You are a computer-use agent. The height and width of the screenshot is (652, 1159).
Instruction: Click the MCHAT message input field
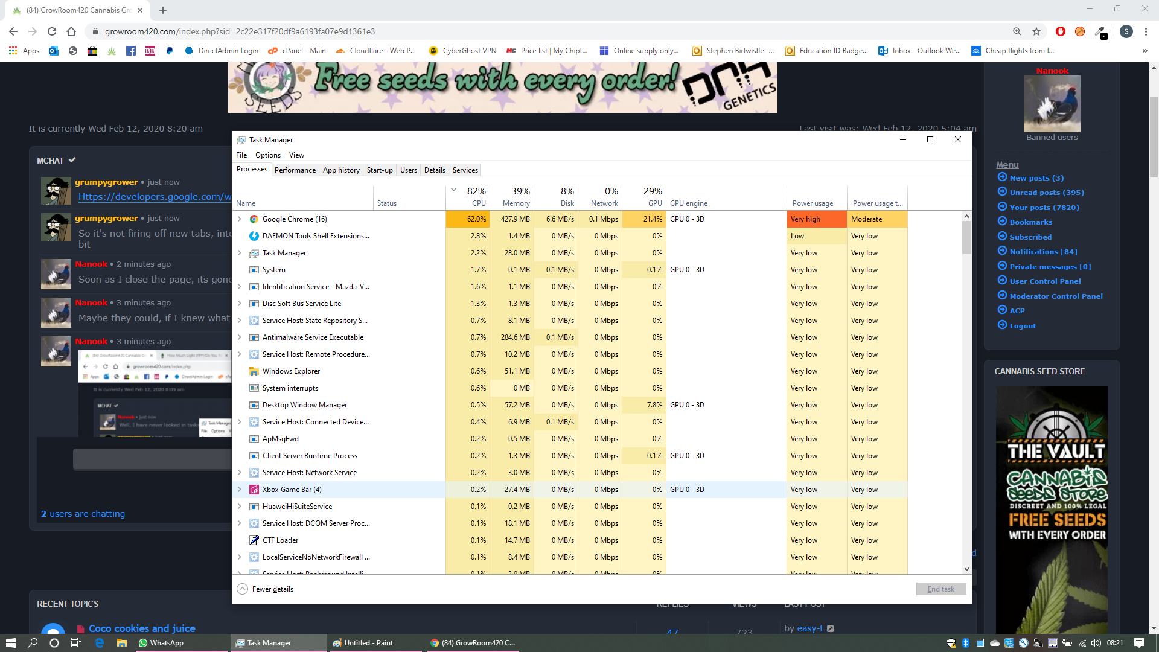pos(152,459)
